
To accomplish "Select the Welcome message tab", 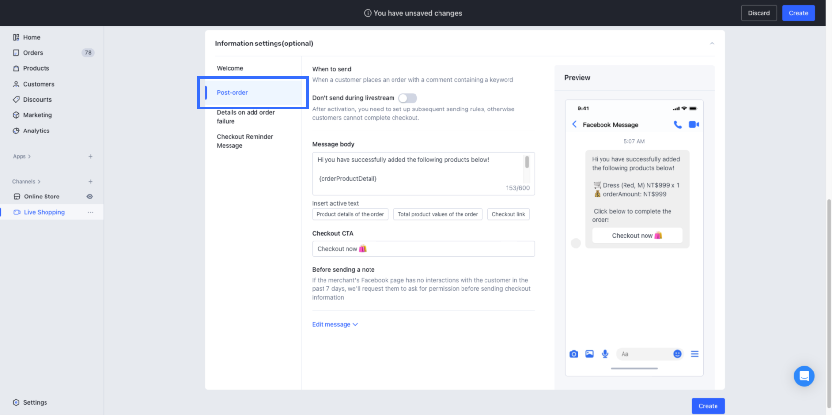I will 230,68.
